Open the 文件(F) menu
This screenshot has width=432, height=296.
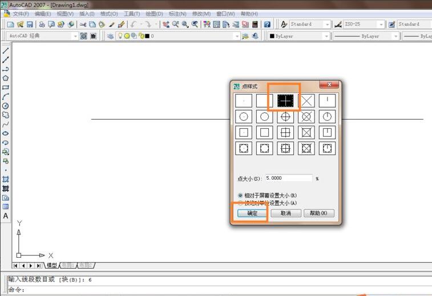tap(21, 14)
